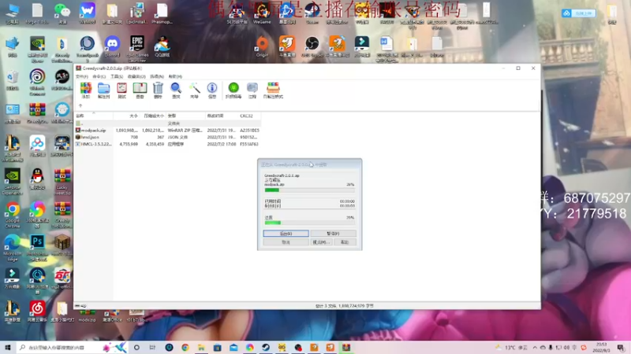Sort by the CRC32 column header
Viewport: 631px width, 354px height.
pyautogui.click(x=249, y=116)
